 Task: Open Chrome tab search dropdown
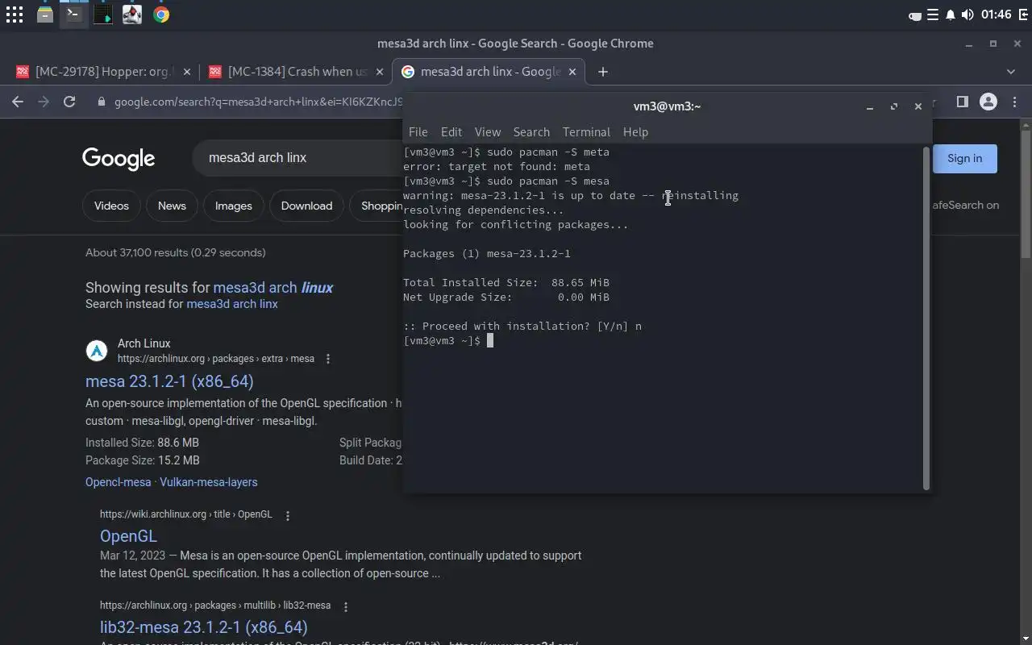[1011, 72]
